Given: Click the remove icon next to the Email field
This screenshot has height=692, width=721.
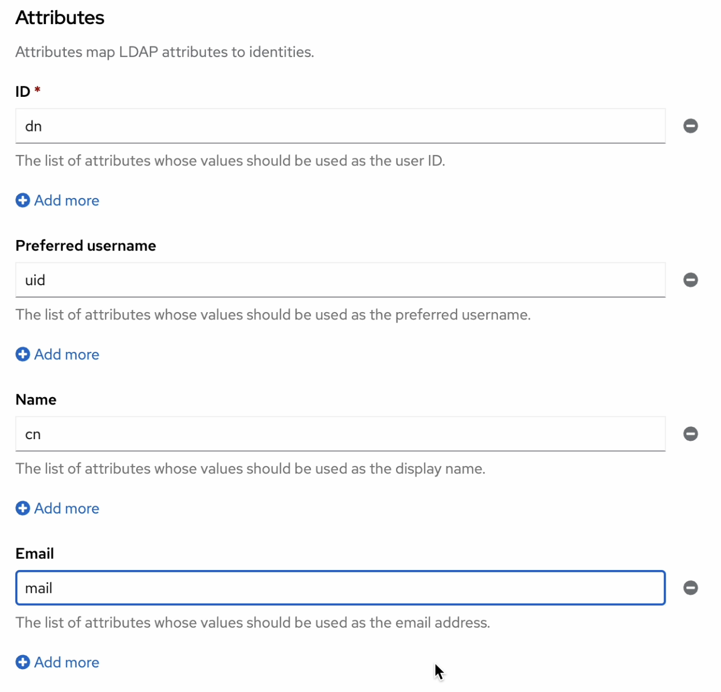Looking at the screenshot, I should point(690,587).
